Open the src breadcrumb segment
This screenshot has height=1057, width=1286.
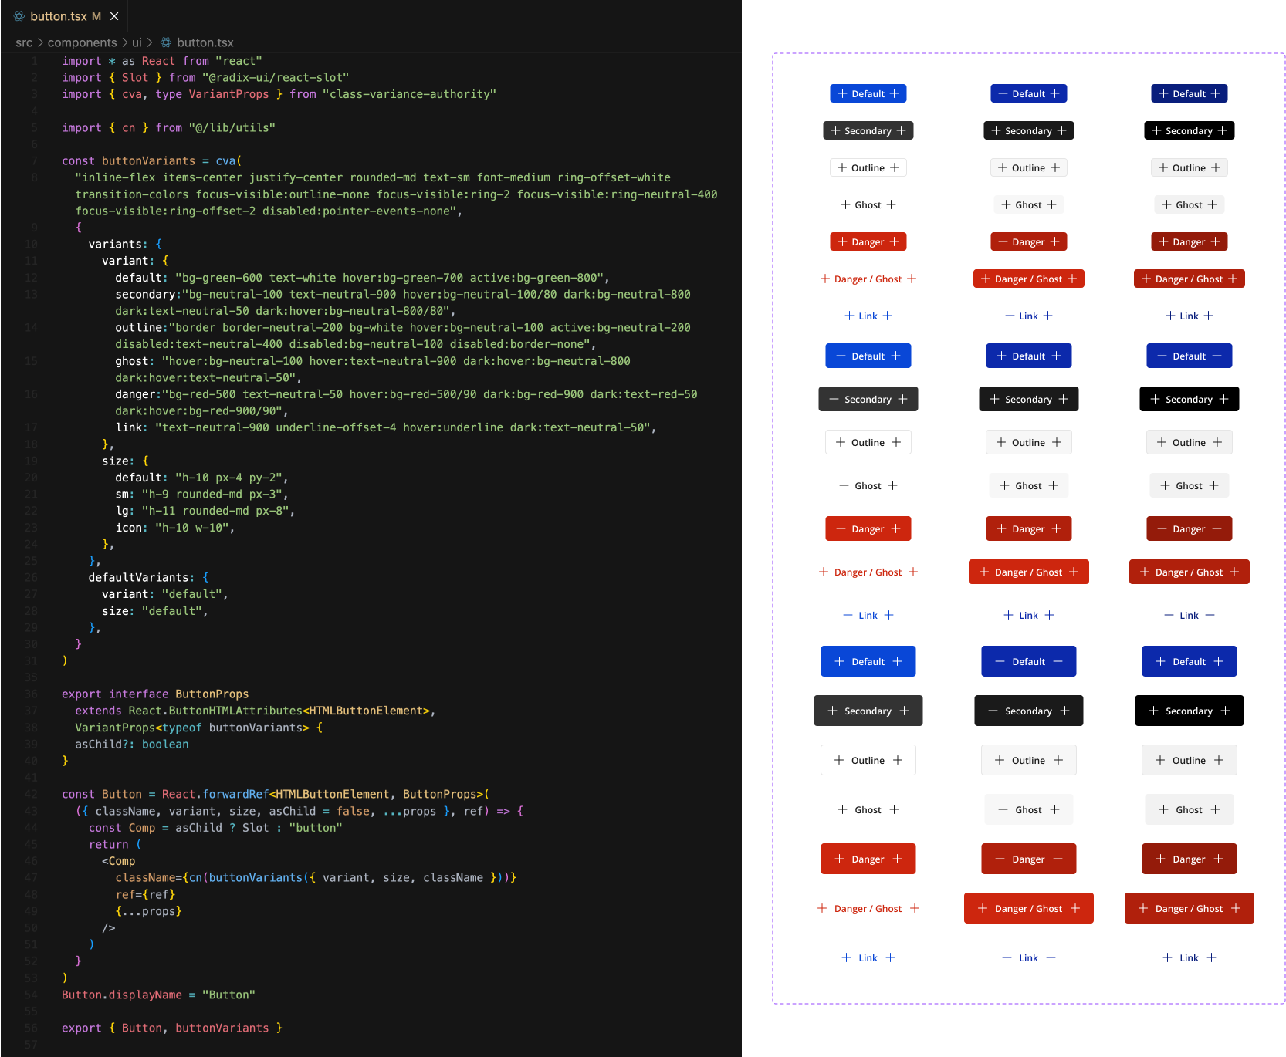pyautogui.click(x=24, y=42)
